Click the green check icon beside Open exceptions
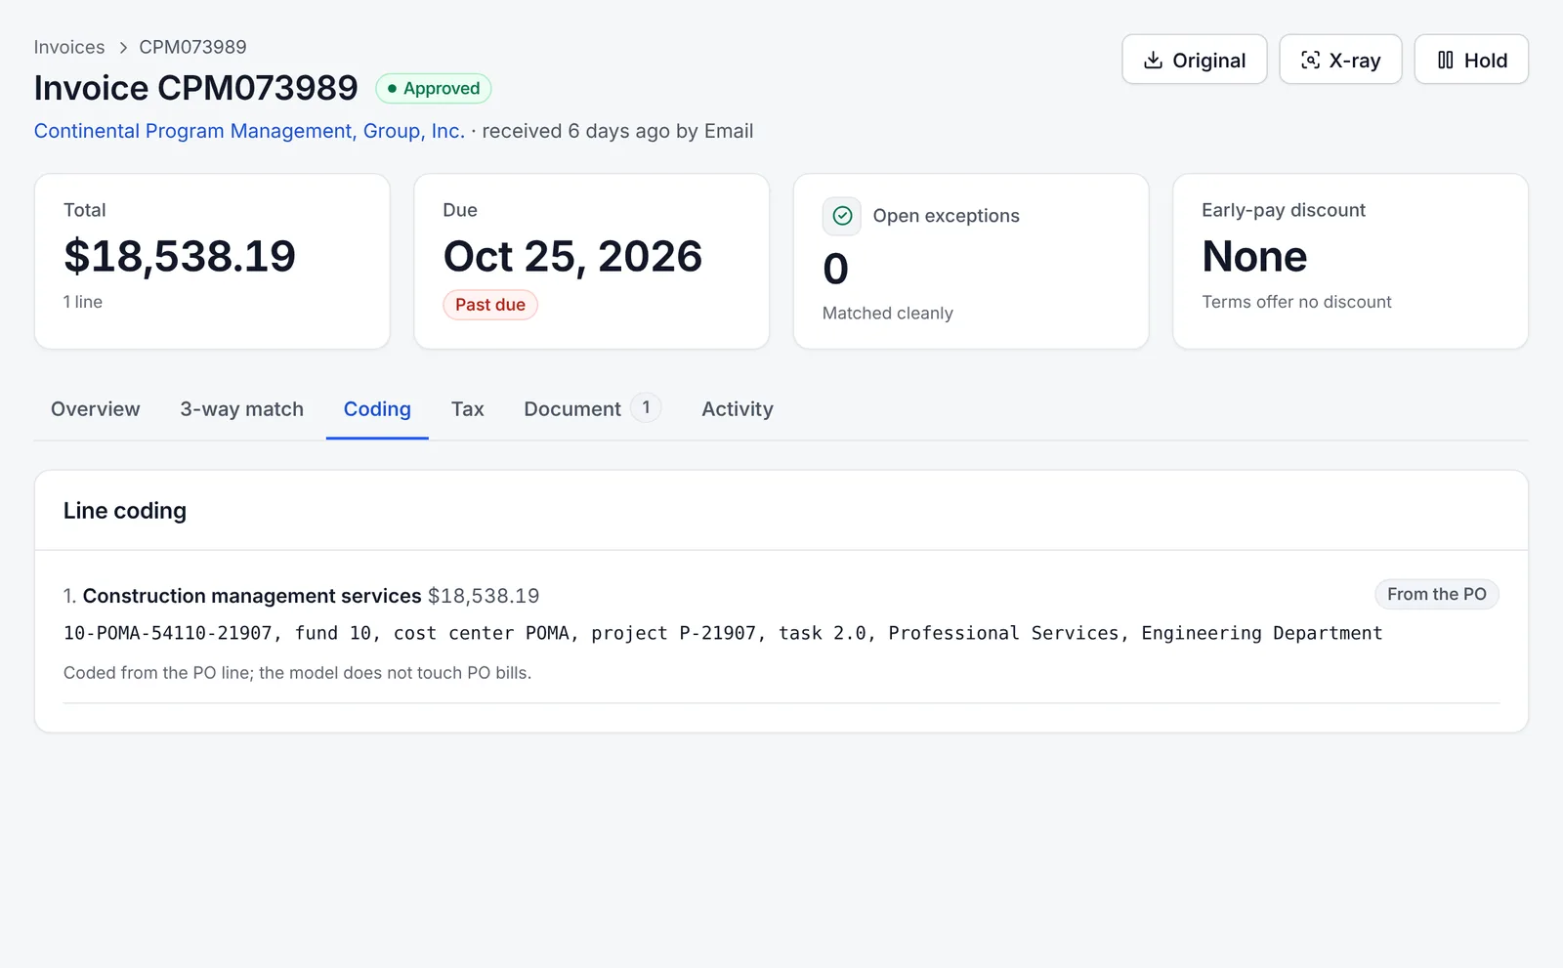 pyautogui.click(x=842, y=216)
